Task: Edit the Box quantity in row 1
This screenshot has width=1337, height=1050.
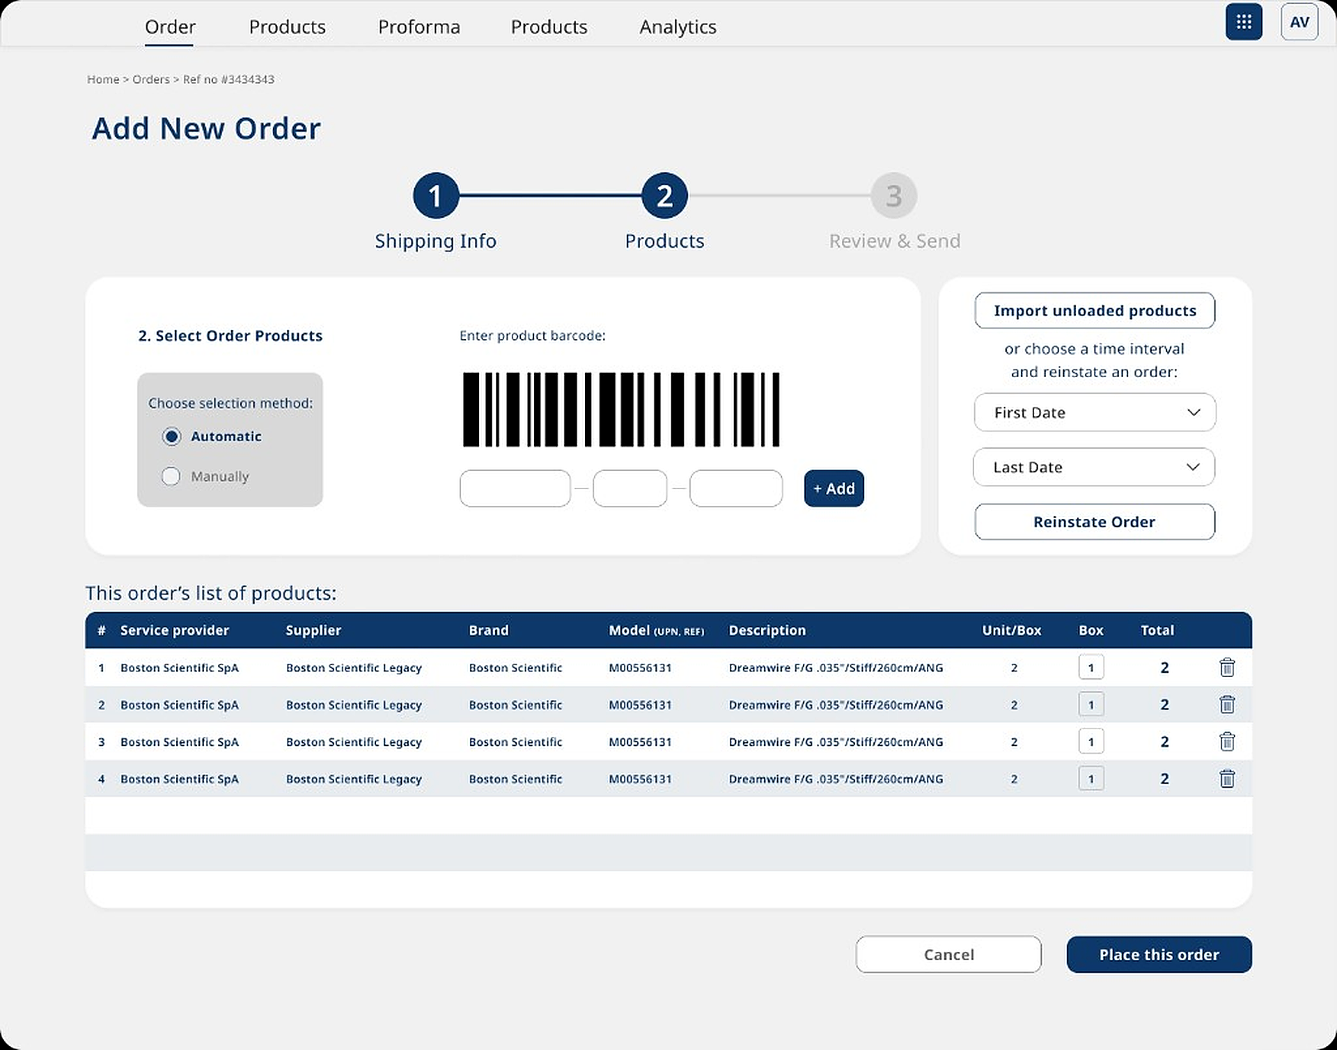Action: pyautogui.click(x=1091, y=667)
